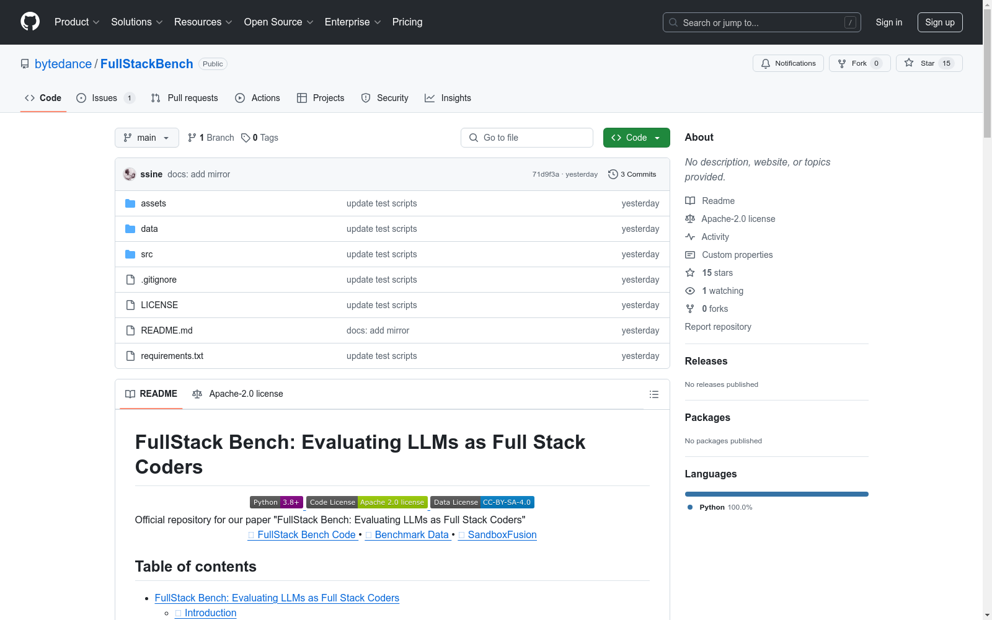The width and height of the screenshot is (992, 620).
Task: Click the star icon beside 15 stars
Action: (690, 273)
